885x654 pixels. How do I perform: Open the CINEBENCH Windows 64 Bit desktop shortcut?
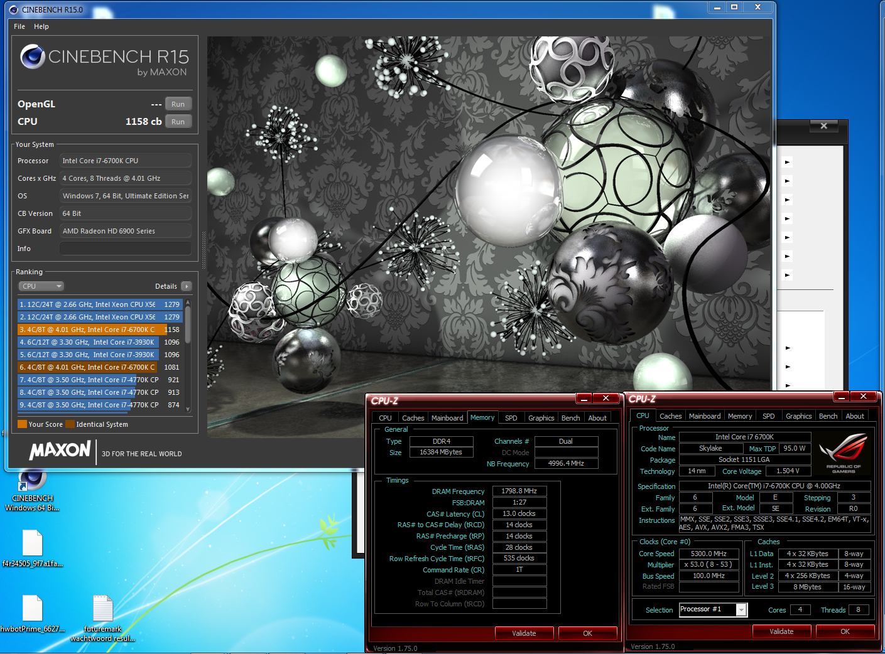pos(32,488)
